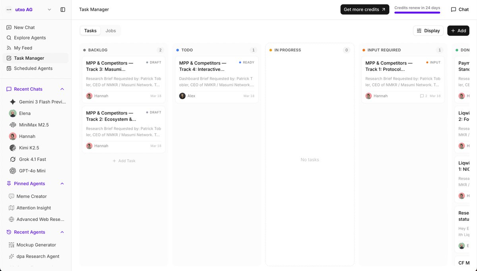Screen dimensions: 477x271
Task: Open the utxo AG workspace dropdown
Action: [49, 10]
